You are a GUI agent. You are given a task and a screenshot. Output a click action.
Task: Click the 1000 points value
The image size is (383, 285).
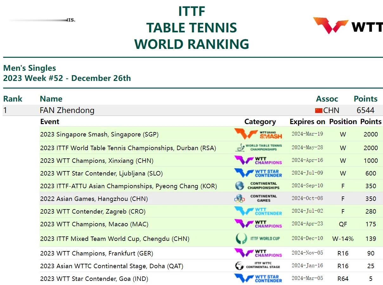tap(371, 161)
